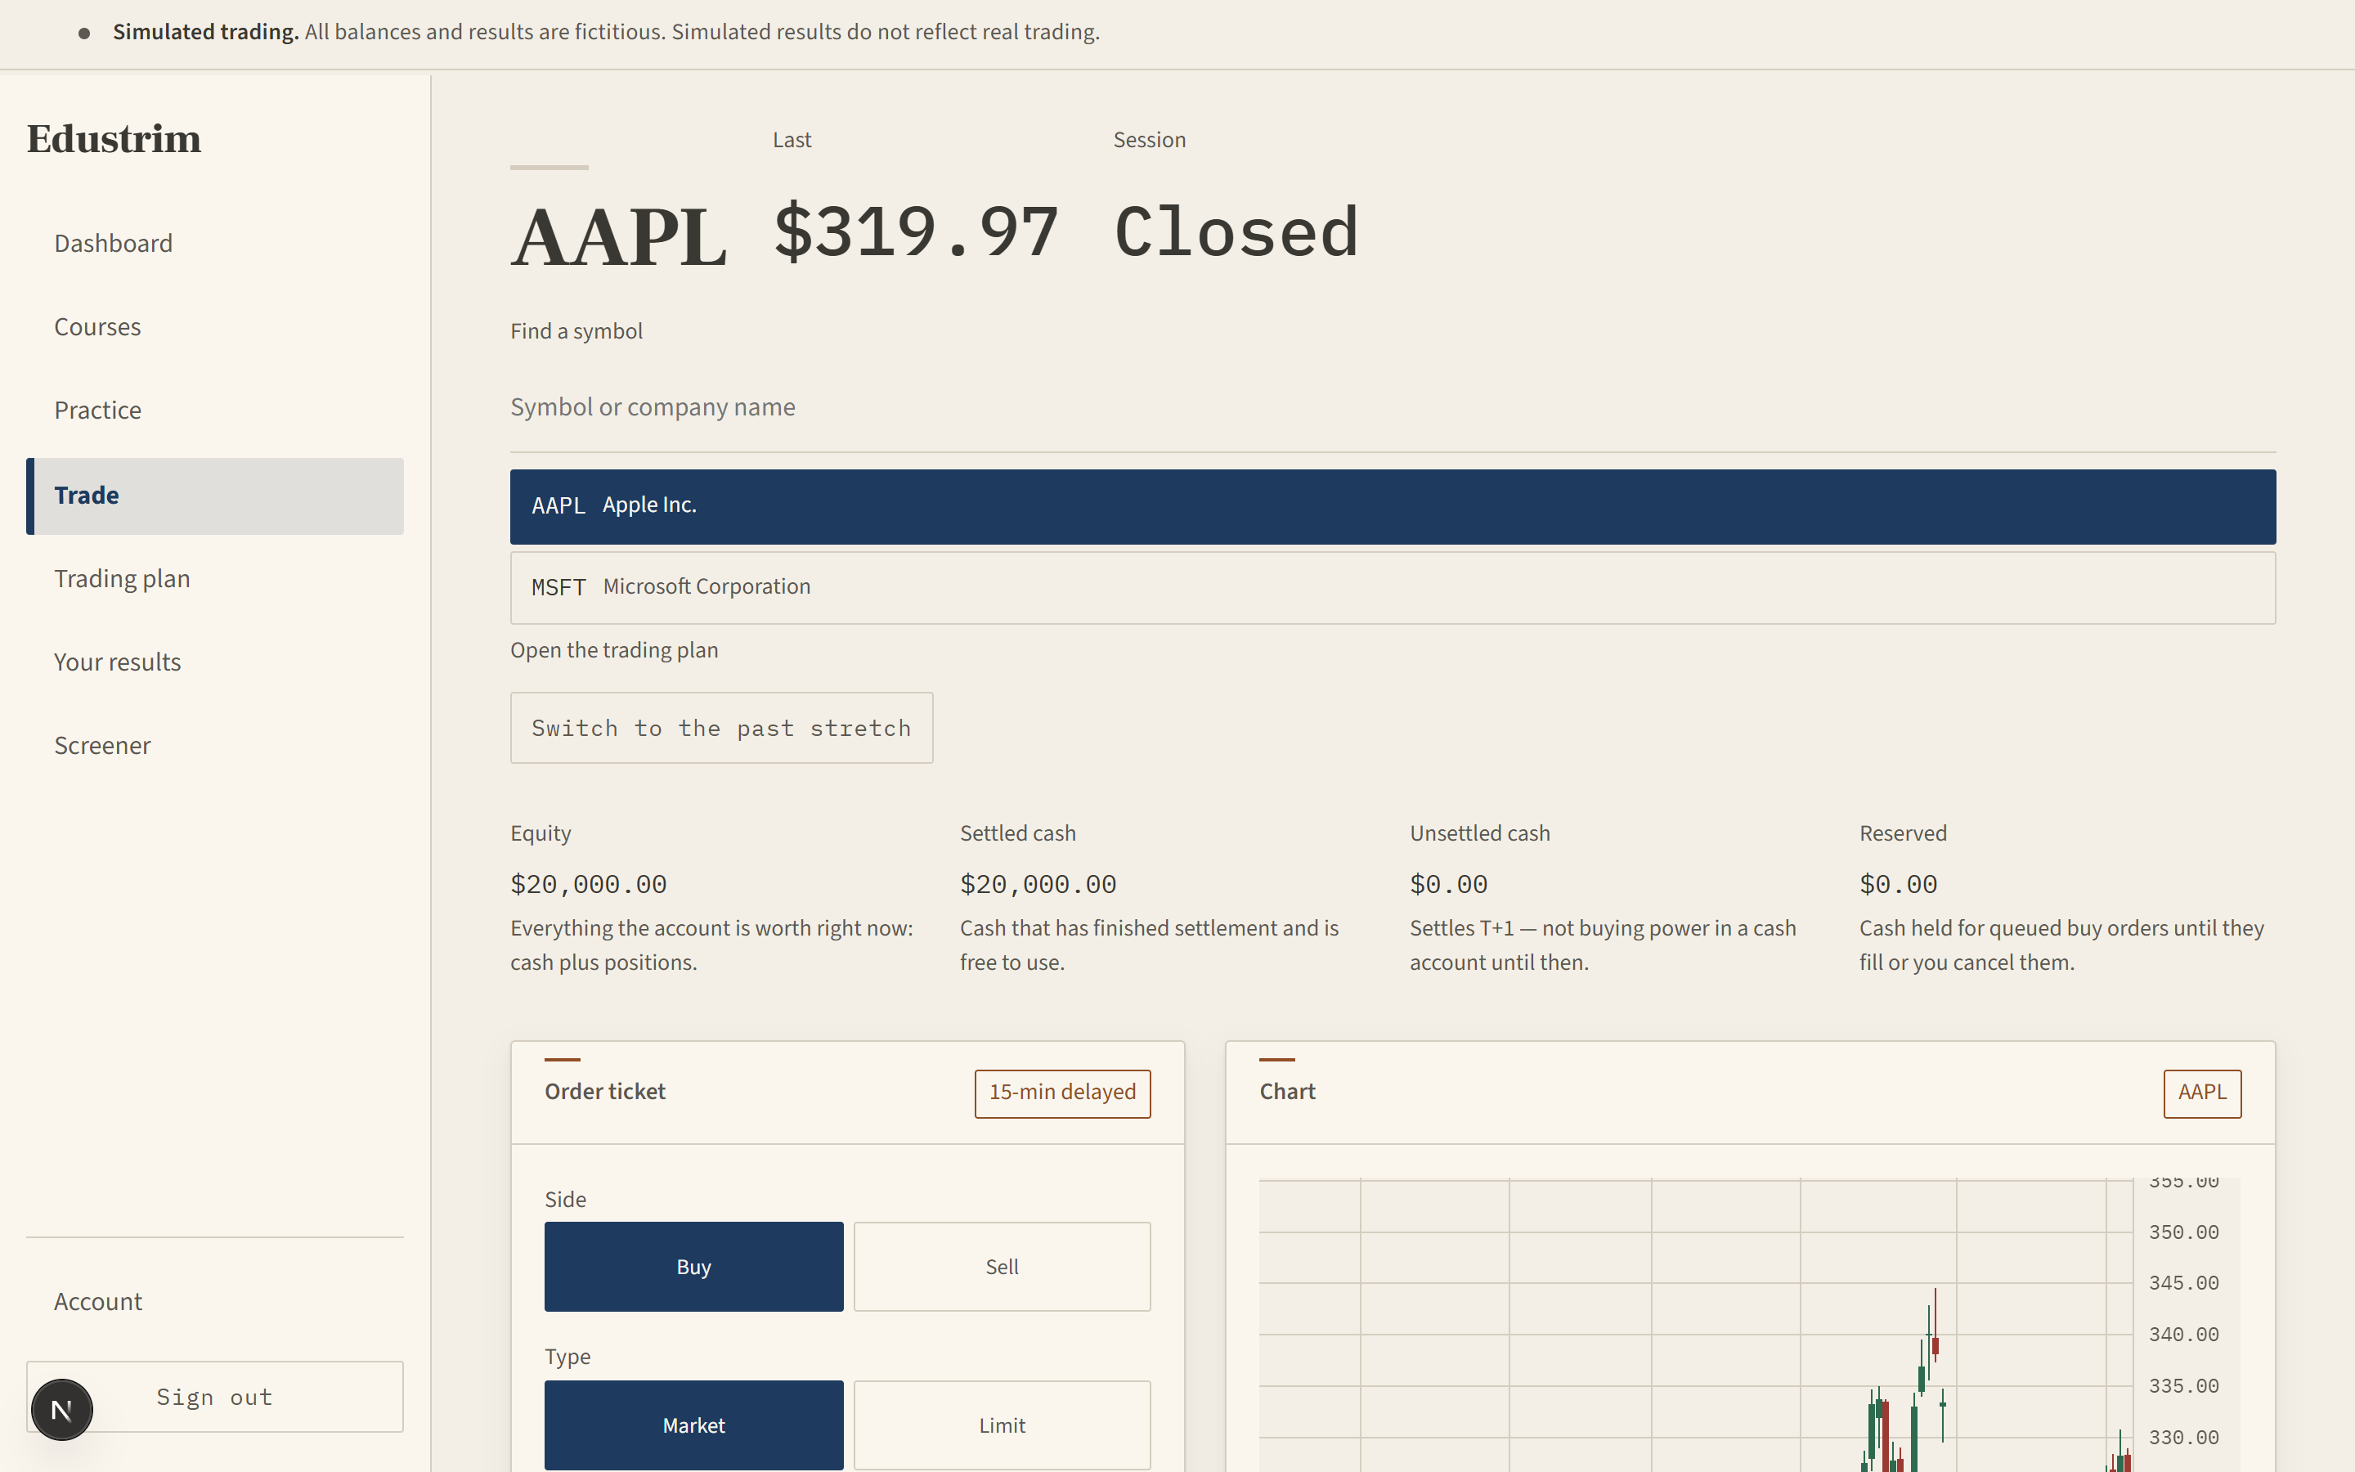
Task: Click the last price $319.97
Action: point(916,233)
